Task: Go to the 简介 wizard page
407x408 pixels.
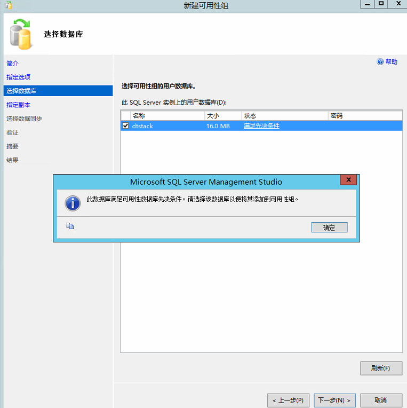Action: click(x=12, y=63)
